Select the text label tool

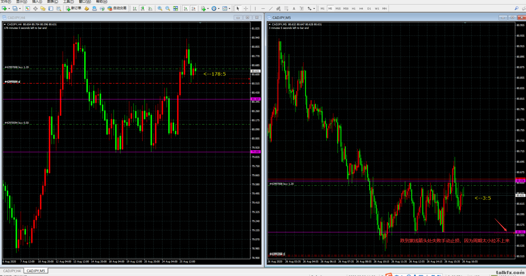[x=302, y=9]
